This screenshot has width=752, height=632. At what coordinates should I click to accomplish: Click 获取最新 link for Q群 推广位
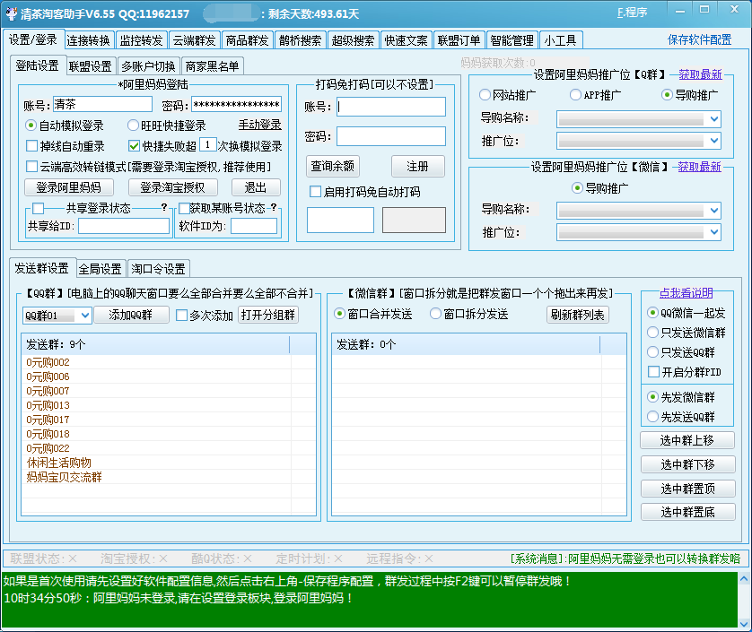pos(700,74)
